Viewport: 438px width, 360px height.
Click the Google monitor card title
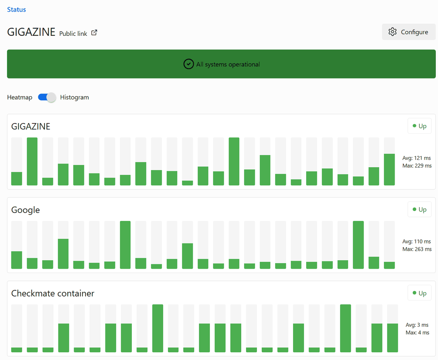[26, 210]
